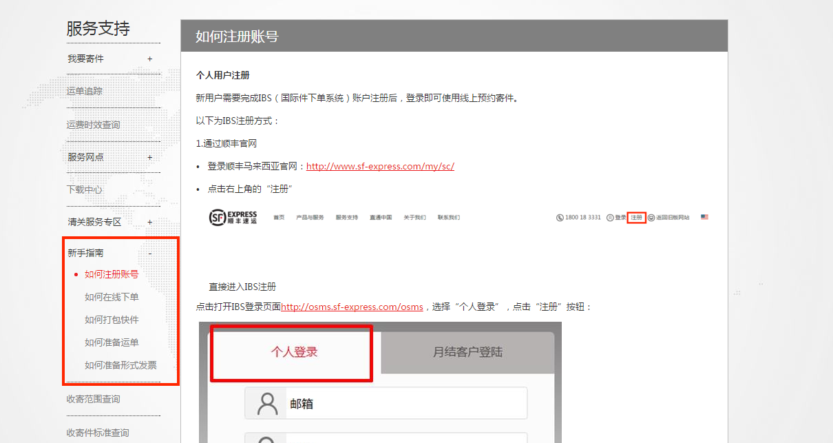This screenshot has width=833, height=443.
Task: Click the 1.通过顺丰官网 text line
Action: 226,143
